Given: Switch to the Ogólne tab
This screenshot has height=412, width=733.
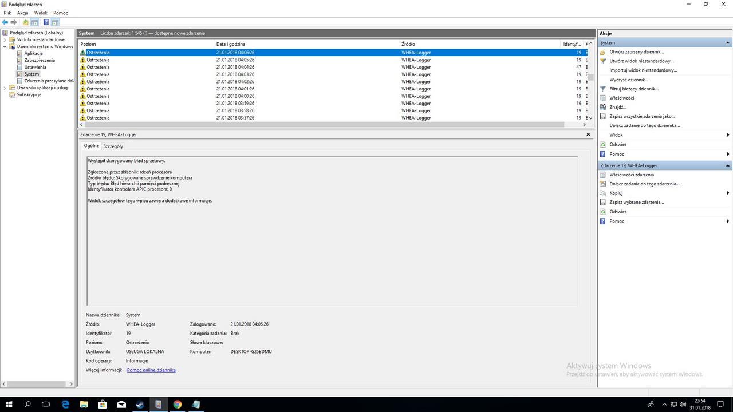Looking at the screenshot, I should point(92,146).
